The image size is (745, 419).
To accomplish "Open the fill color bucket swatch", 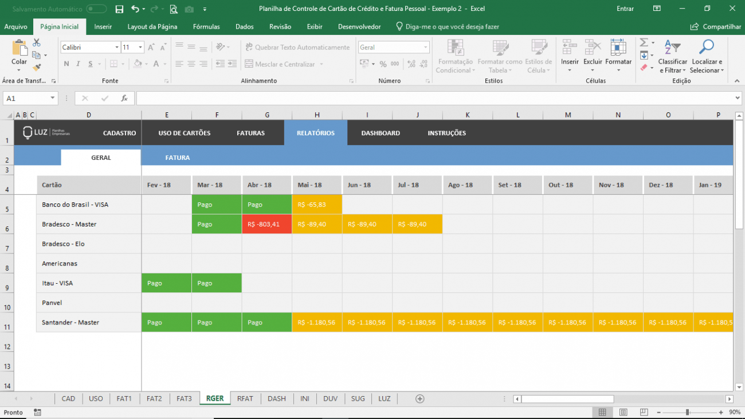I will pyautogui.click(x=138, y=64).
